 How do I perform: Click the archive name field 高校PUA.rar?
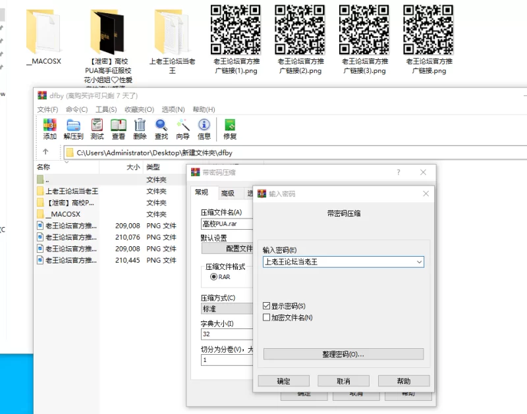coord(227,224)
